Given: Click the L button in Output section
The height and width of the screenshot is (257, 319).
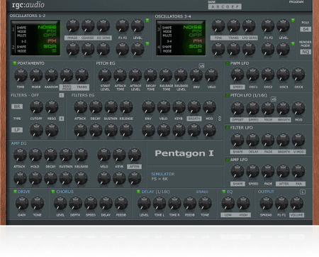Looking at the screenshot, I should coord(303,192).
